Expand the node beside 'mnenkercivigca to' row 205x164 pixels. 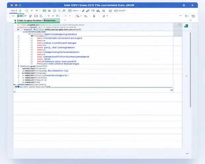click(23, 76)
